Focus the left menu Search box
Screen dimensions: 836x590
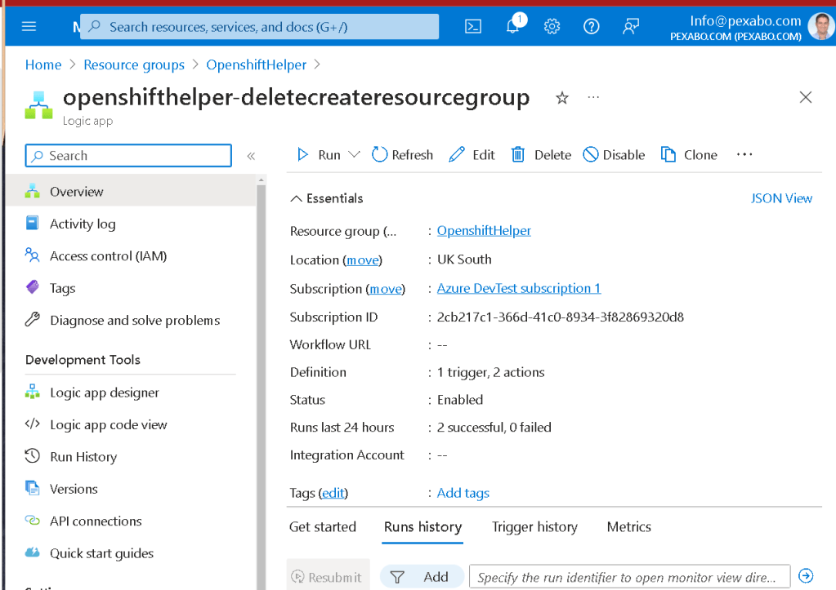(128, 156)
